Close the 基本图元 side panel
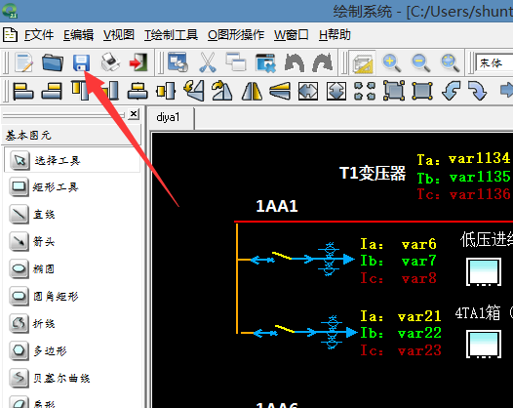Image resolution: width=513 pixels, height=408 pixels. (x=134, y=114)
